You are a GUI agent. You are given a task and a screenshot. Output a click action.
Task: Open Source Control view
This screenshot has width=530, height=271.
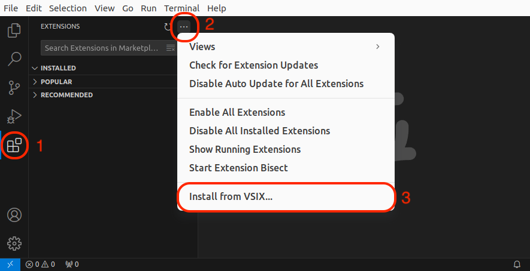click(x=14, y=87)
